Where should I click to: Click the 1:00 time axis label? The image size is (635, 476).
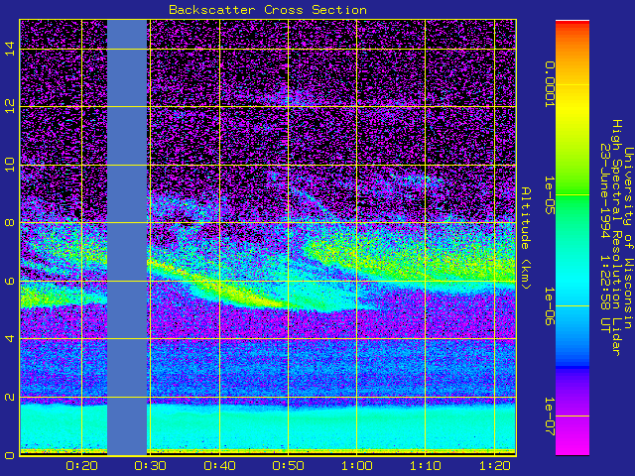[356, 466]
